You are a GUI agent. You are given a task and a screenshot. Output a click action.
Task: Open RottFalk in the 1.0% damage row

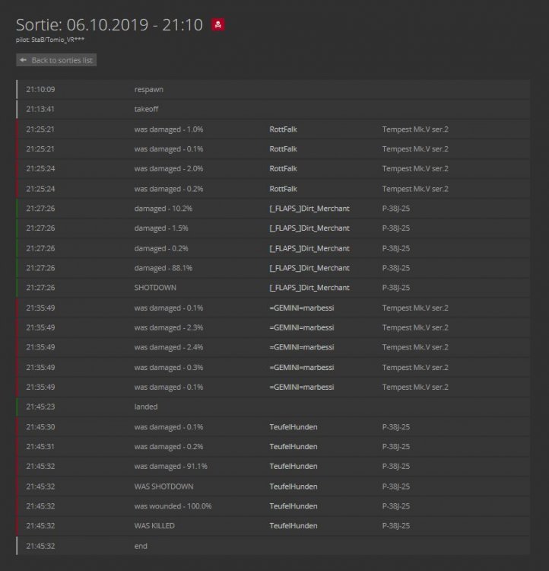click(x=283, y=129)
